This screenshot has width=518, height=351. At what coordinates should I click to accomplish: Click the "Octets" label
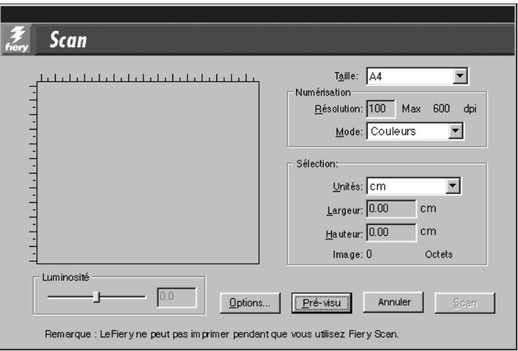pos(439,254)
